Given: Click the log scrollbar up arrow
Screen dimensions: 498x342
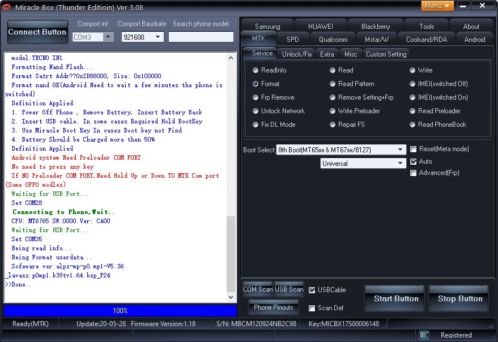Looking at the screenshot, I should [231, 58].
